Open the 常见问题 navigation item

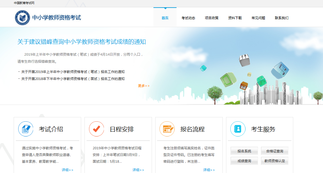pos(258,18)
